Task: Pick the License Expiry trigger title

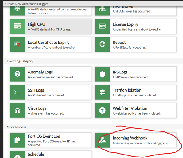Action: pyautogui.click(x=125, y=24)
